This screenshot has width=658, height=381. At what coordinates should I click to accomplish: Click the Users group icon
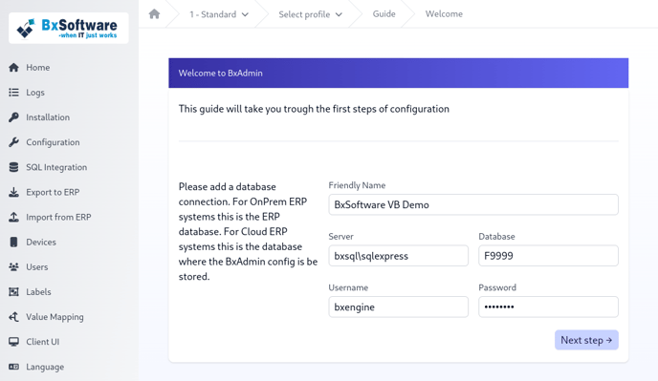(13, 267)
